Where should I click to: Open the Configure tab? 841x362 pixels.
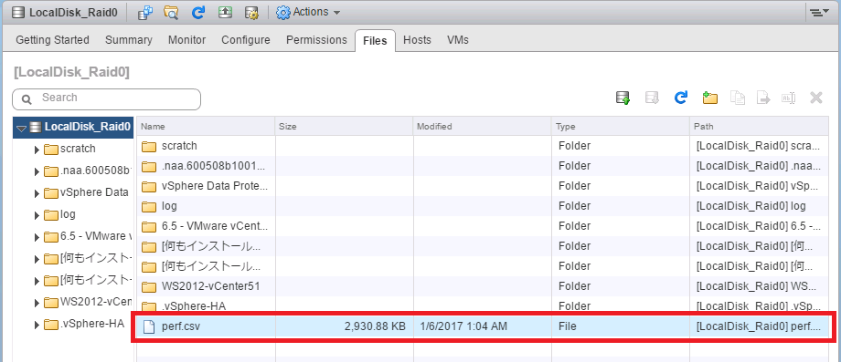click(x=246, y=40)
